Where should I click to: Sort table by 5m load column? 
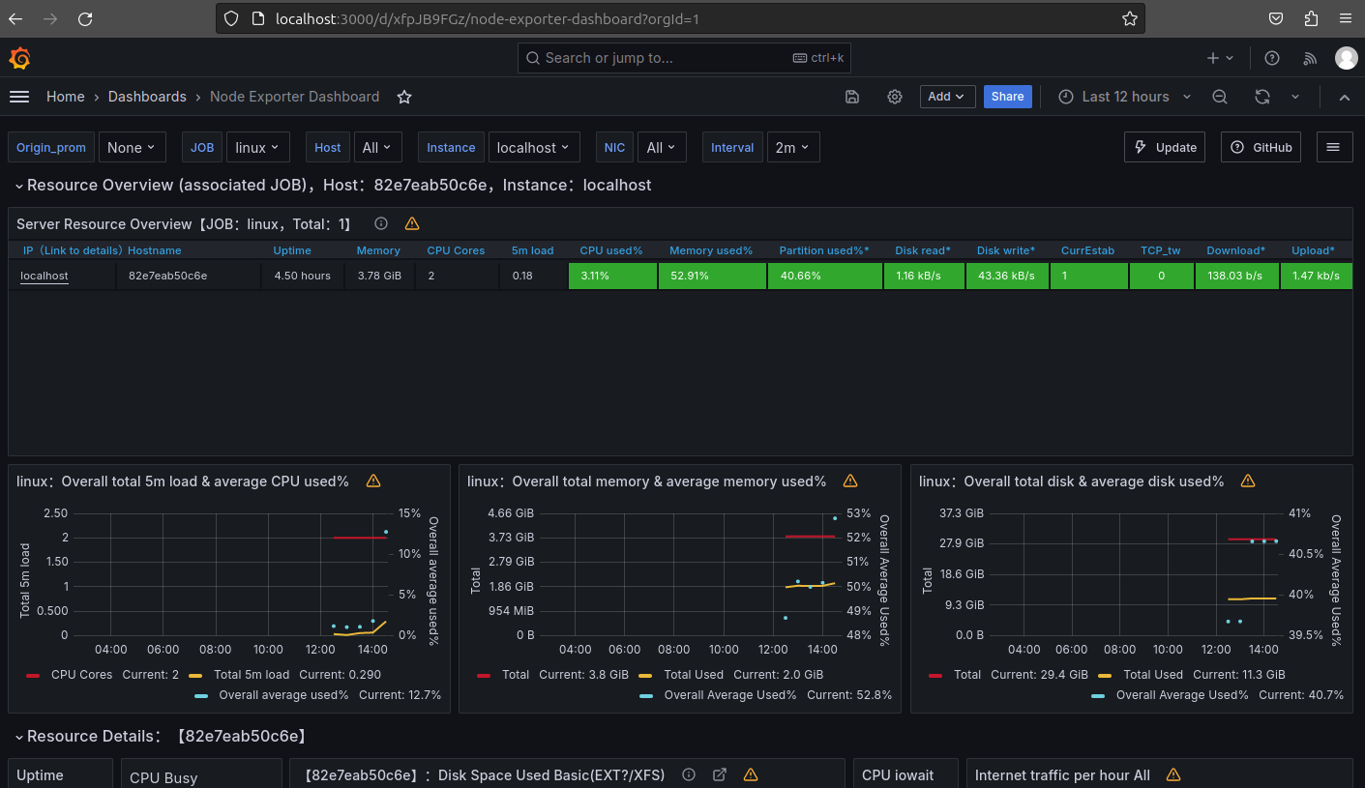533,250
